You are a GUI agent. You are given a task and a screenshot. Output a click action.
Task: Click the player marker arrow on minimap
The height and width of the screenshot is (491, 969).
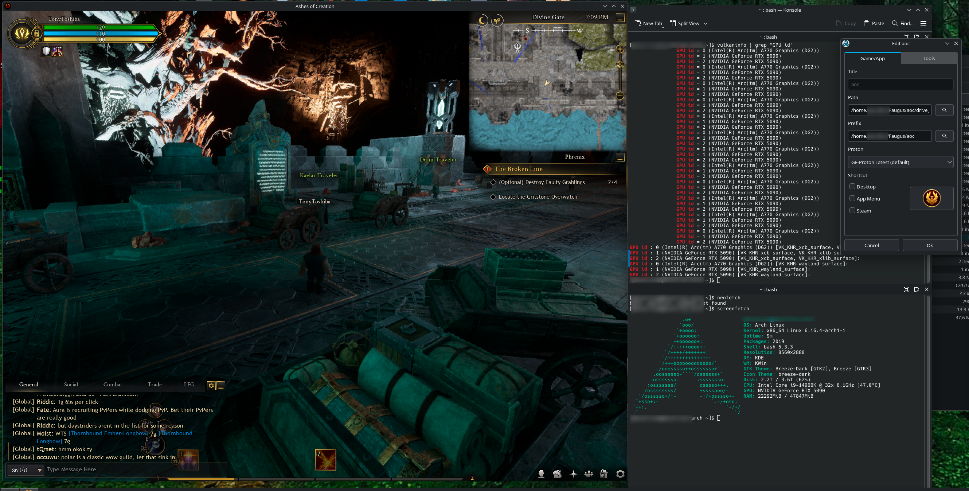(x=547, y=83)
